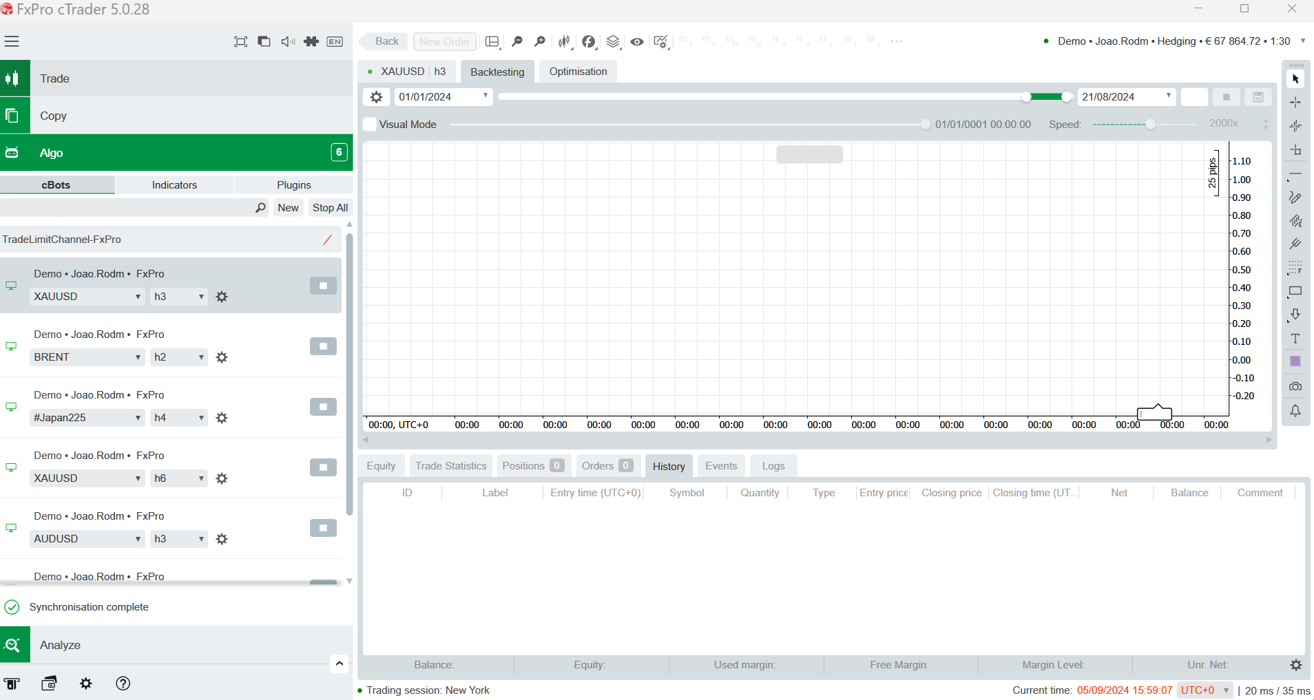This screenshot has height=700, width=1314.
Task: Click the Stop All button
Action: [x=330, y=208]
